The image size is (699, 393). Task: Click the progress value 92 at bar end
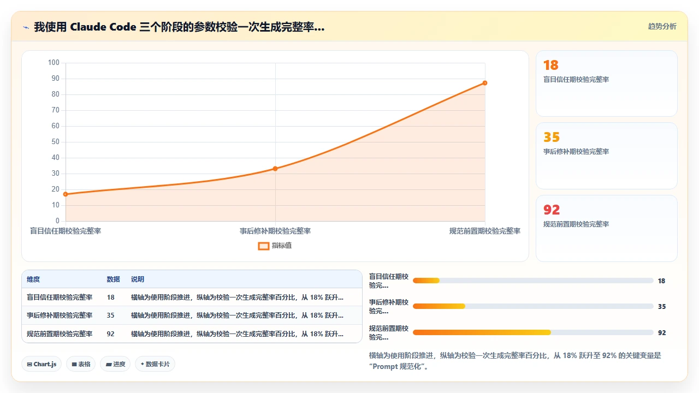point(662,332)
